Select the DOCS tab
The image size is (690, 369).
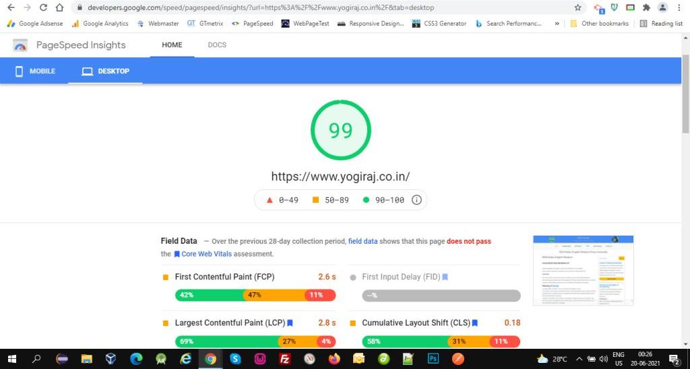217,45
